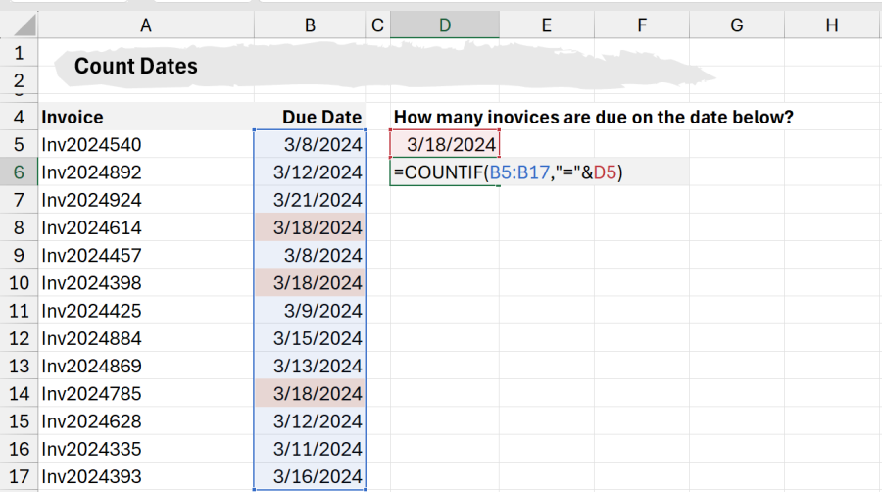Select invoice Inv2024892
This screenshot has width=882, height=492.
146,172
